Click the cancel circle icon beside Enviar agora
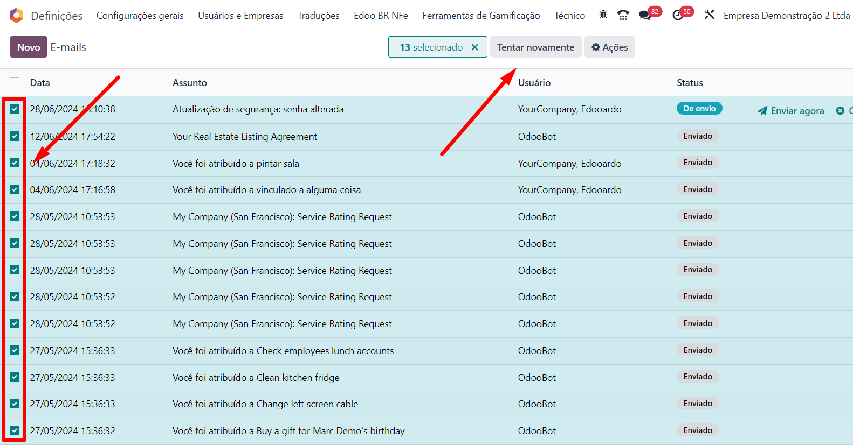 [x=840, y=111]
